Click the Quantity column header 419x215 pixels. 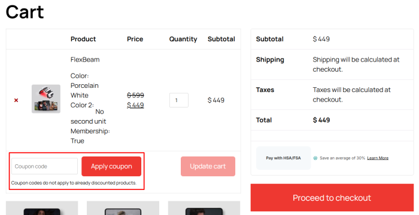point(183,39)
